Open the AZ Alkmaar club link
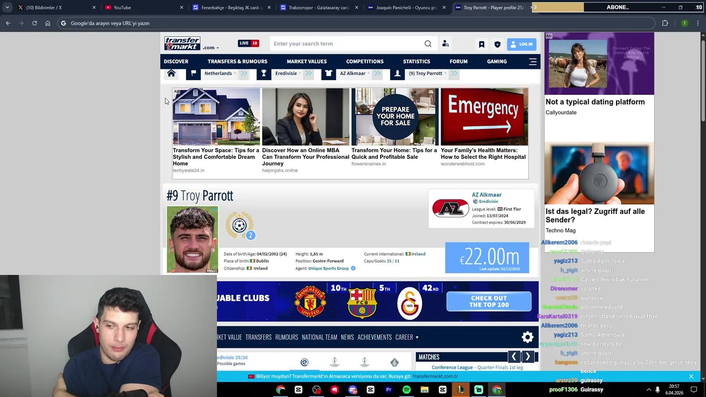The image size is (706, 397). [x=486, y=195]
